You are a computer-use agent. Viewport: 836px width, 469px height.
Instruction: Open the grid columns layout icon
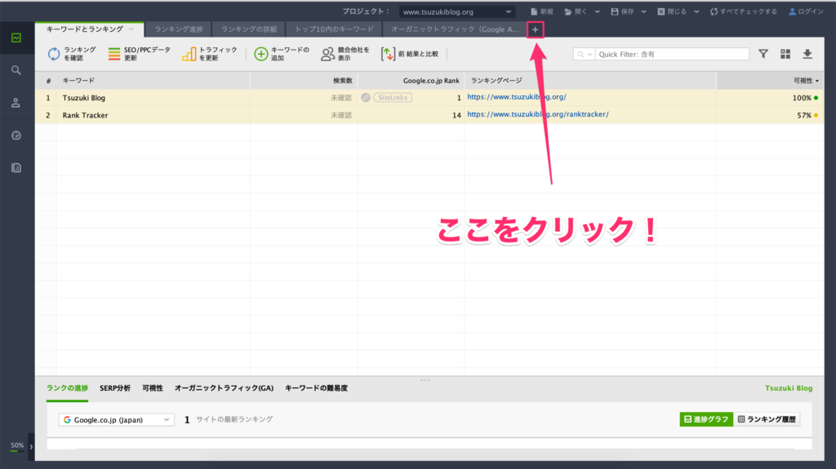pos(785,54)
